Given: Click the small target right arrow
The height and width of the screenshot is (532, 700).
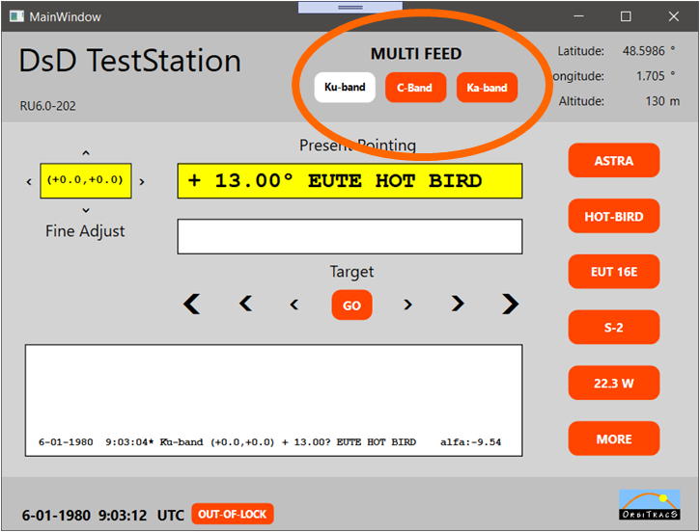Looking at the screenshot, I should pyautogui.click(x=407, y=305).
